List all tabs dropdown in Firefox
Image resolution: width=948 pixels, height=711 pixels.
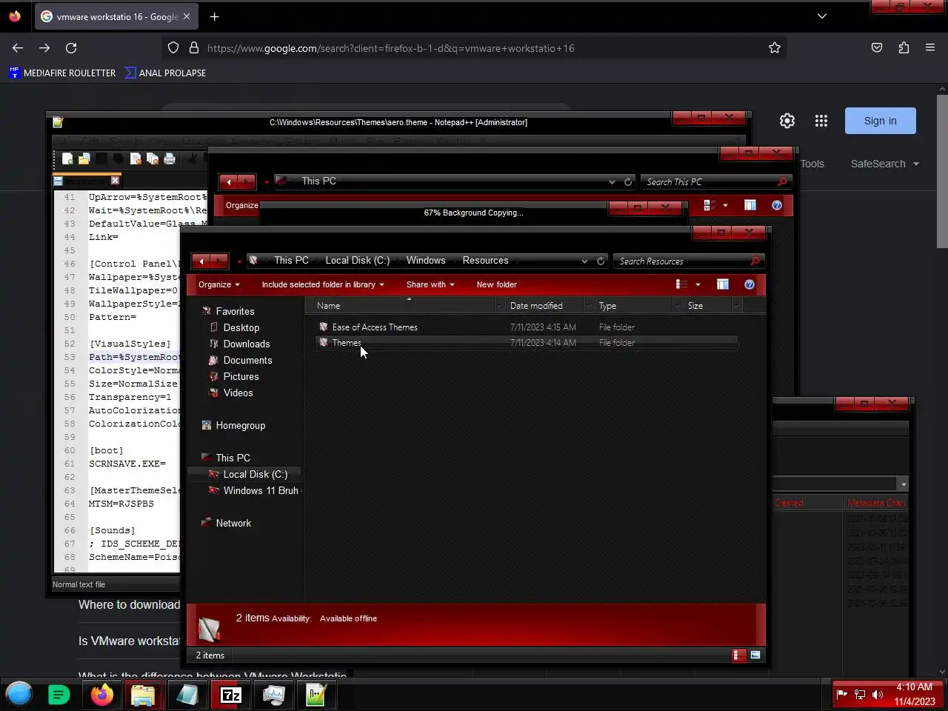pos(822,16)
